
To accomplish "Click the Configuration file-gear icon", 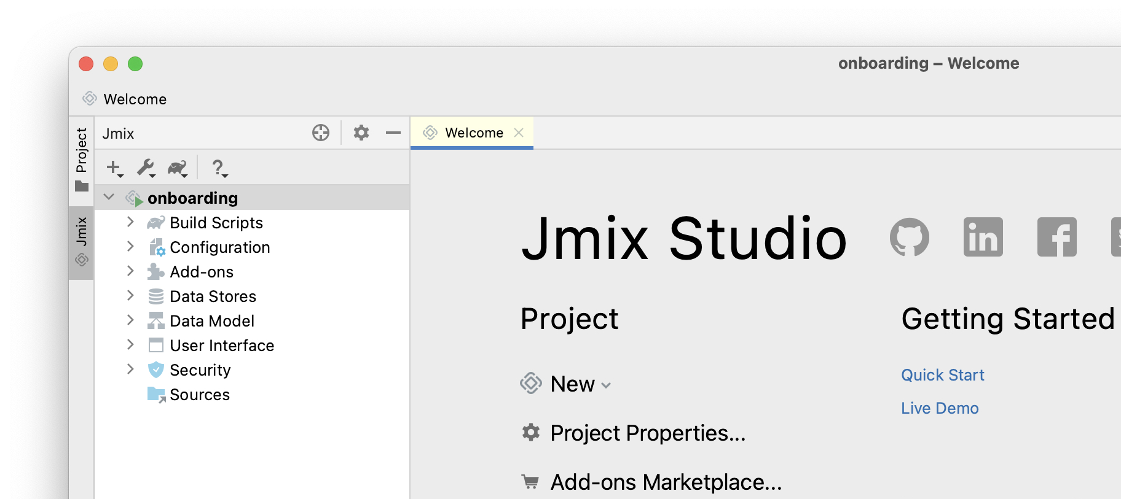I will tap(157, 247).
